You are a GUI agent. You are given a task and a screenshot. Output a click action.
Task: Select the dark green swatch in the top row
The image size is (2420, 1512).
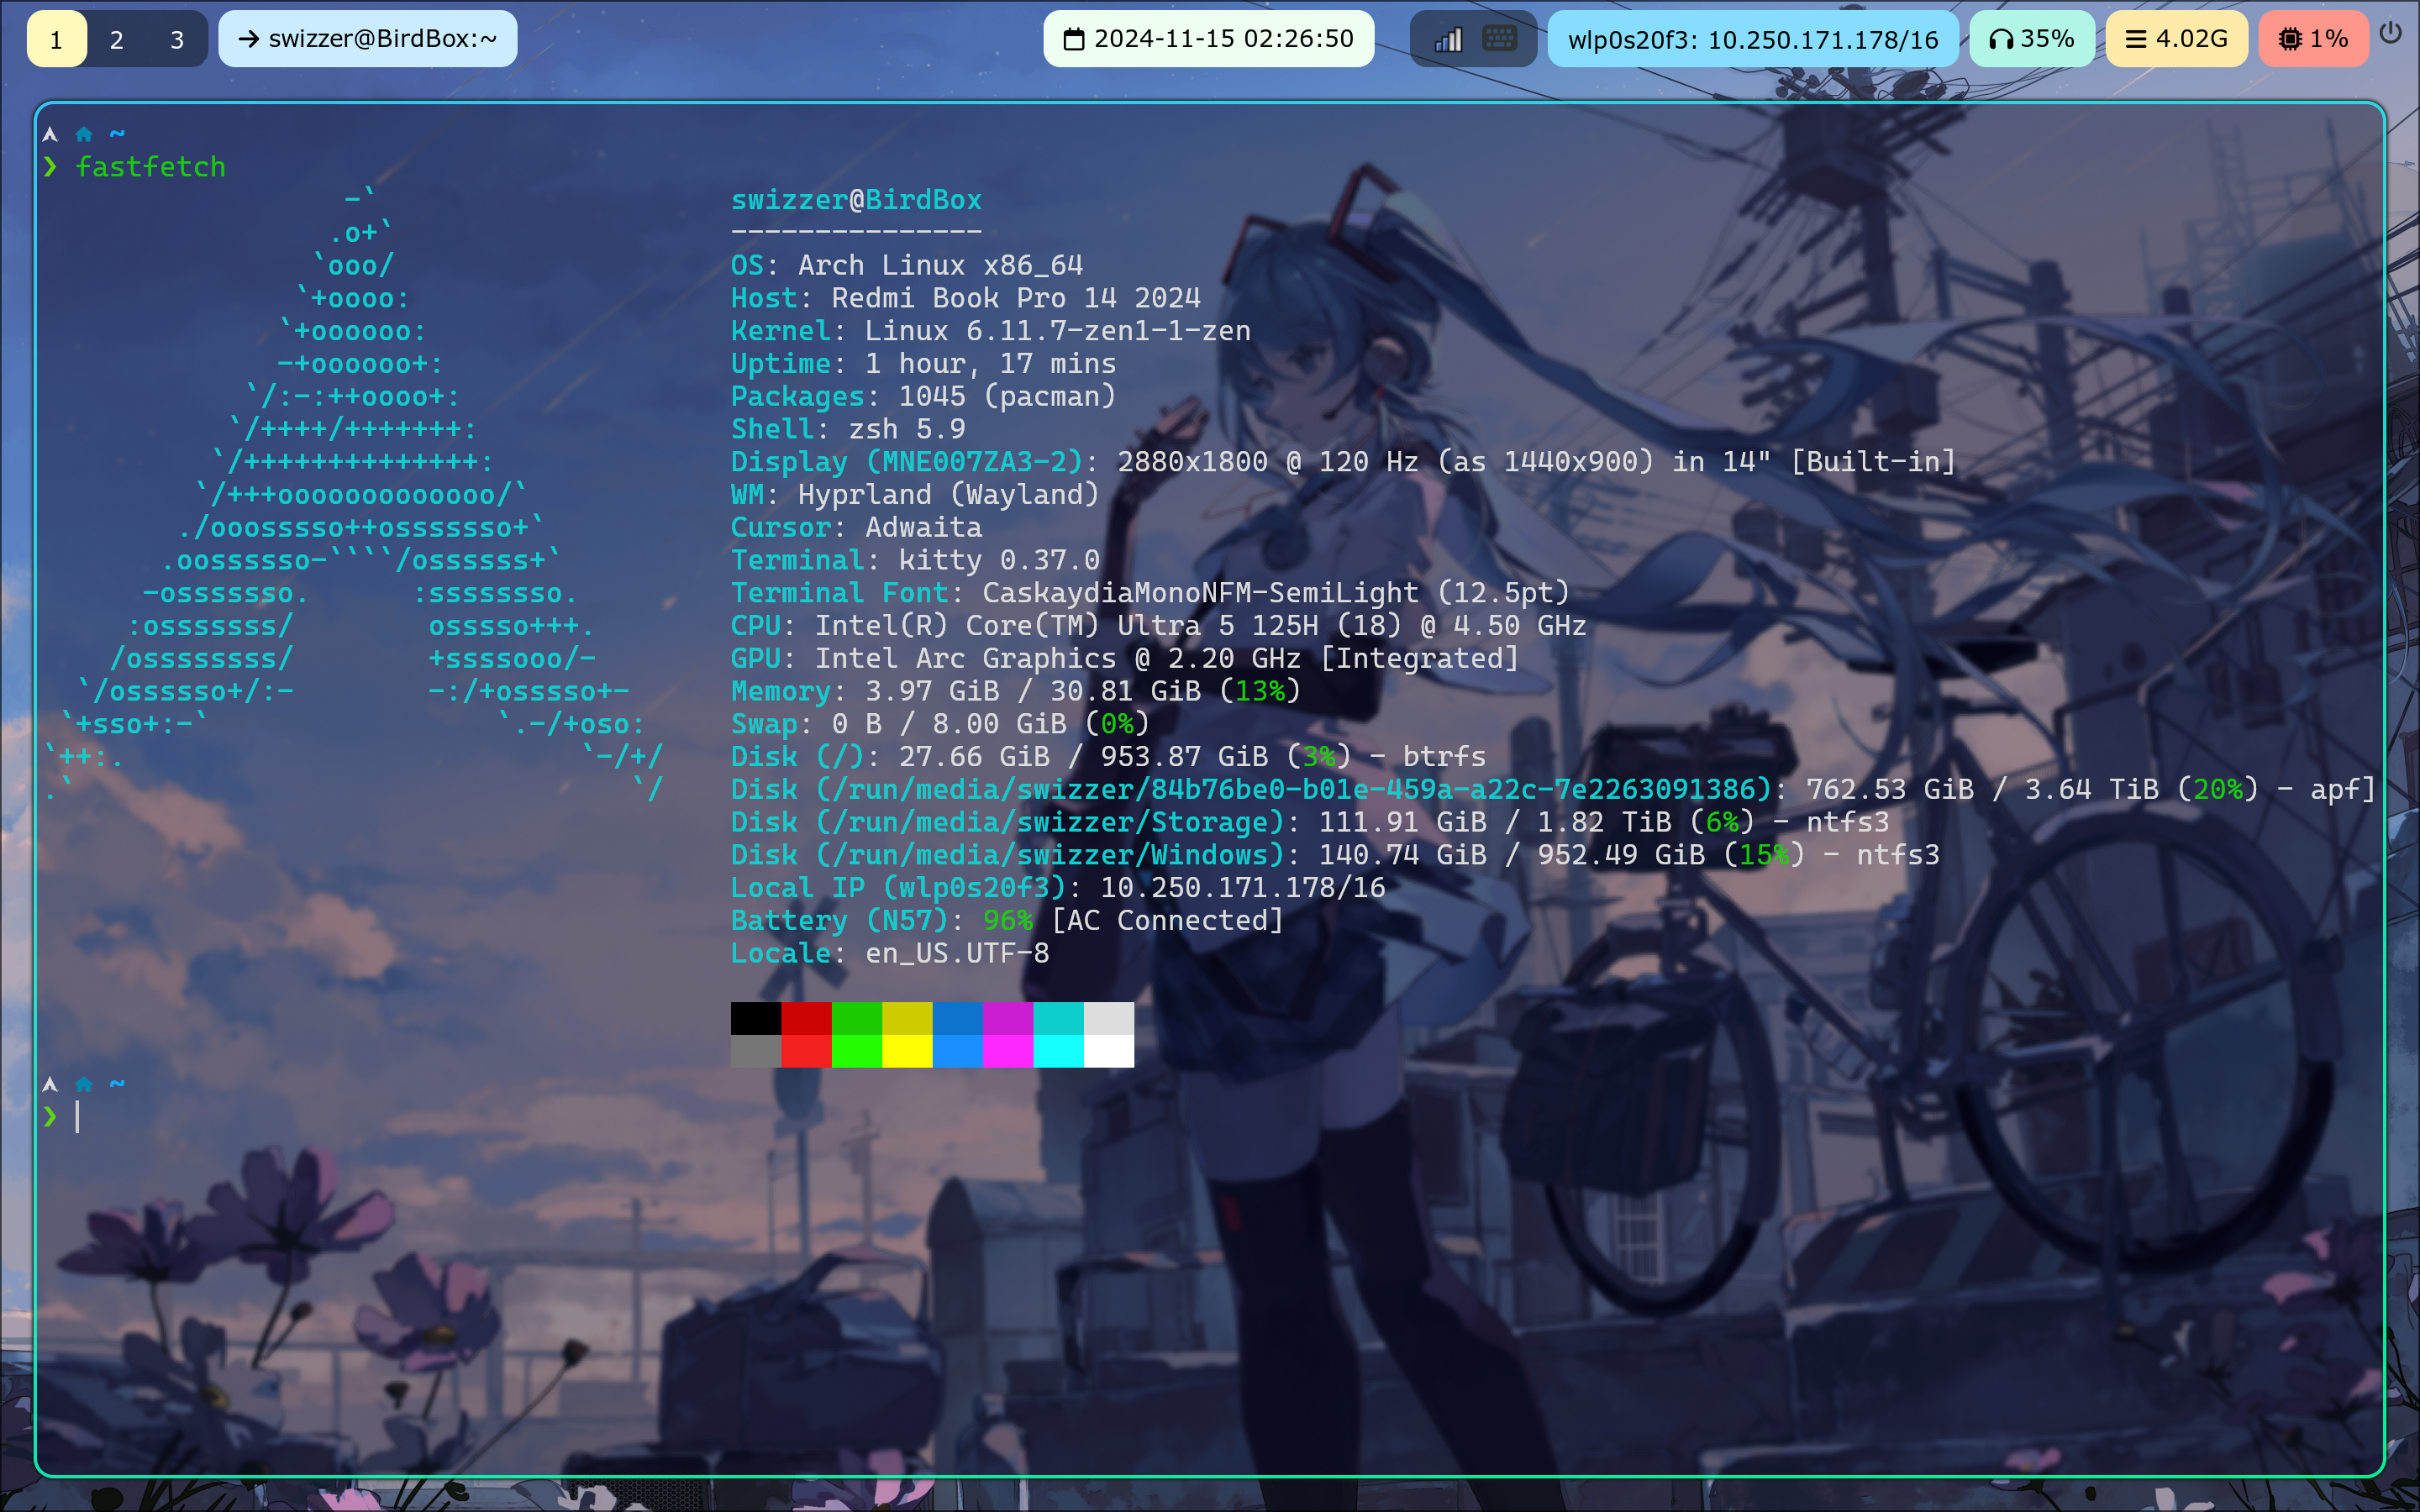point(857,1018)
